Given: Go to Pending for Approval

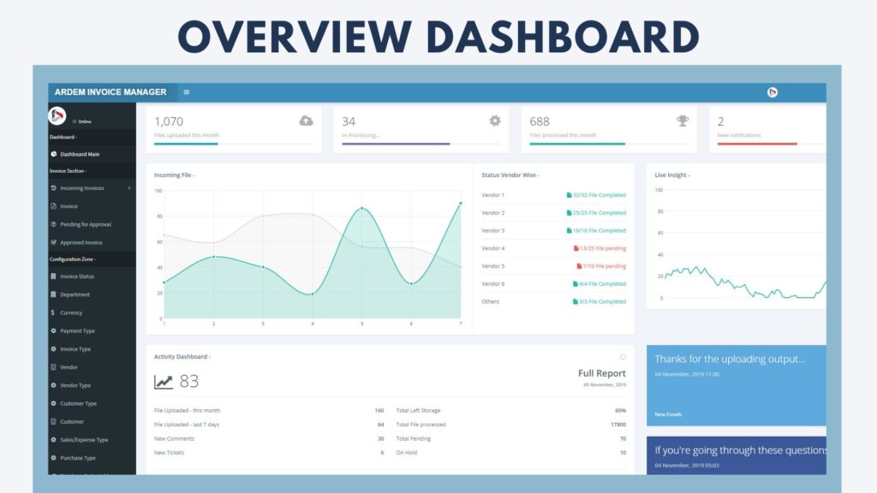Looking at the screenshot, I should pos(85,224).
